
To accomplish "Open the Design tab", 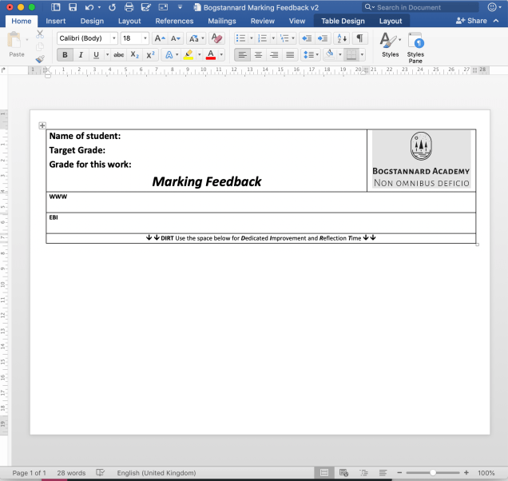I will click(x=92, y=21).
